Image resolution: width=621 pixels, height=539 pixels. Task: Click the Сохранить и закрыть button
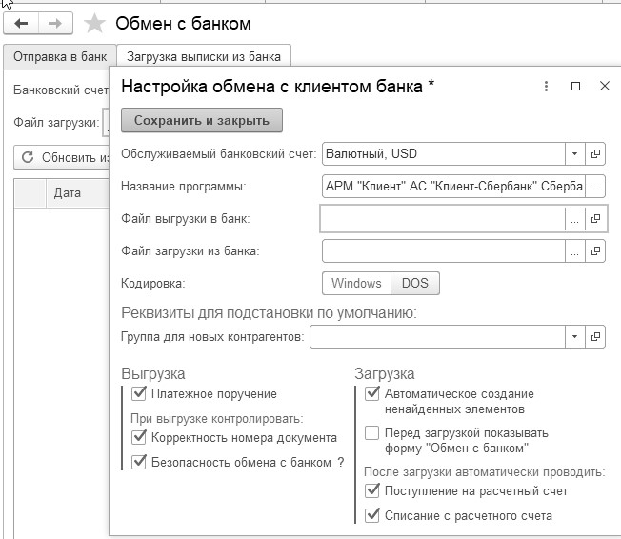click(202, 121)
